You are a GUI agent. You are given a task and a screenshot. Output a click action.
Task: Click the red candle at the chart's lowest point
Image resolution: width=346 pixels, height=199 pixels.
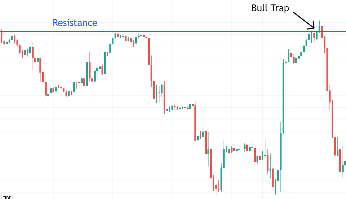216,187
